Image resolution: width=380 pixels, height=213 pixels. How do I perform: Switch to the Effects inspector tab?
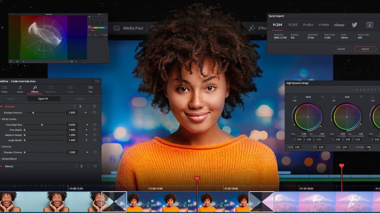(x=35, y=89)
